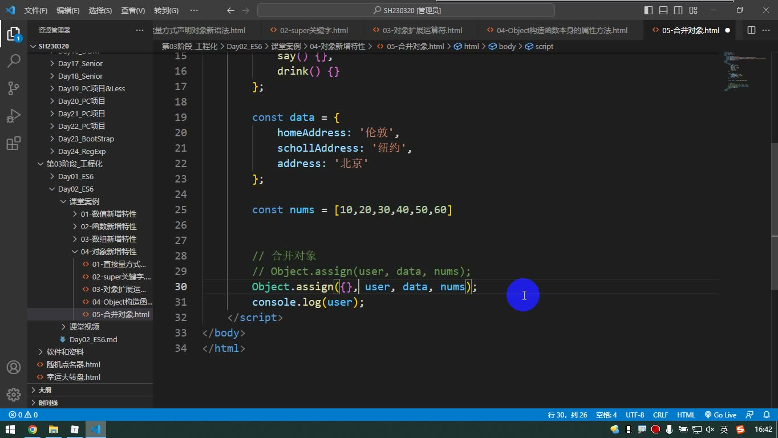Image resolution: width=778 pixels, height=438 pixels.
Task: Open the 文件(F) menu
Action: [36, 10]
